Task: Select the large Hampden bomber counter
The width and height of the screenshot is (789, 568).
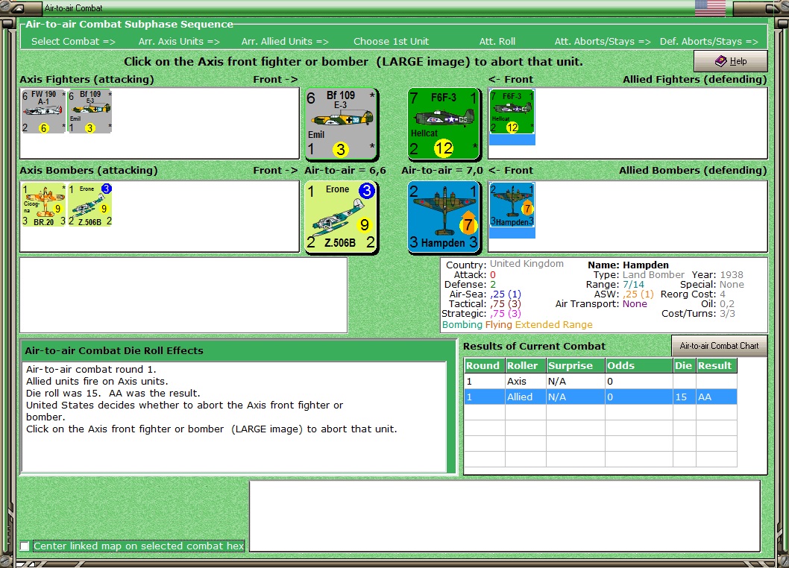Action: [x=444, y=218]
